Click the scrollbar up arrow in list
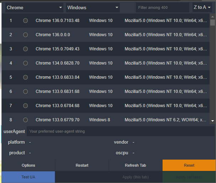This screenshot has height=183, width=216. [x=212, y=16]
